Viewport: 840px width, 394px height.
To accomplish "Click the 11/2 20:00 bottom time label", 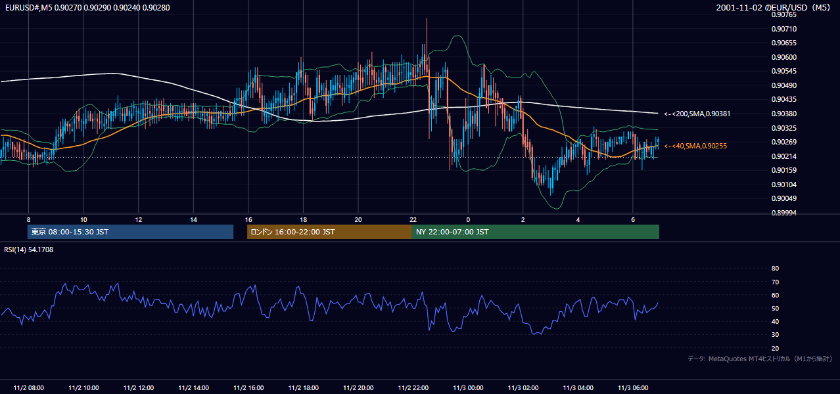I will pos(358,388).
